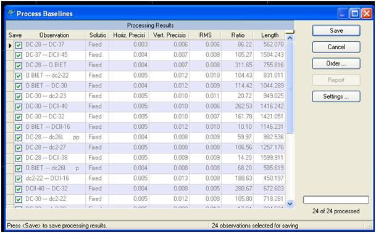Click the Save button
This screenshot has height=233, width=376.
pyautogui.click(x=336, y=31)
